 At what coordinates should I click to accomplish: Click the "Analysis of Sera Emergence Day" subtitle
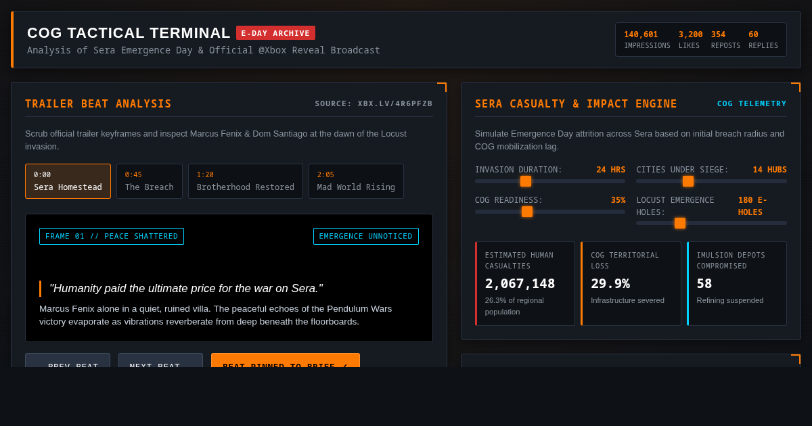coord(204,50)
